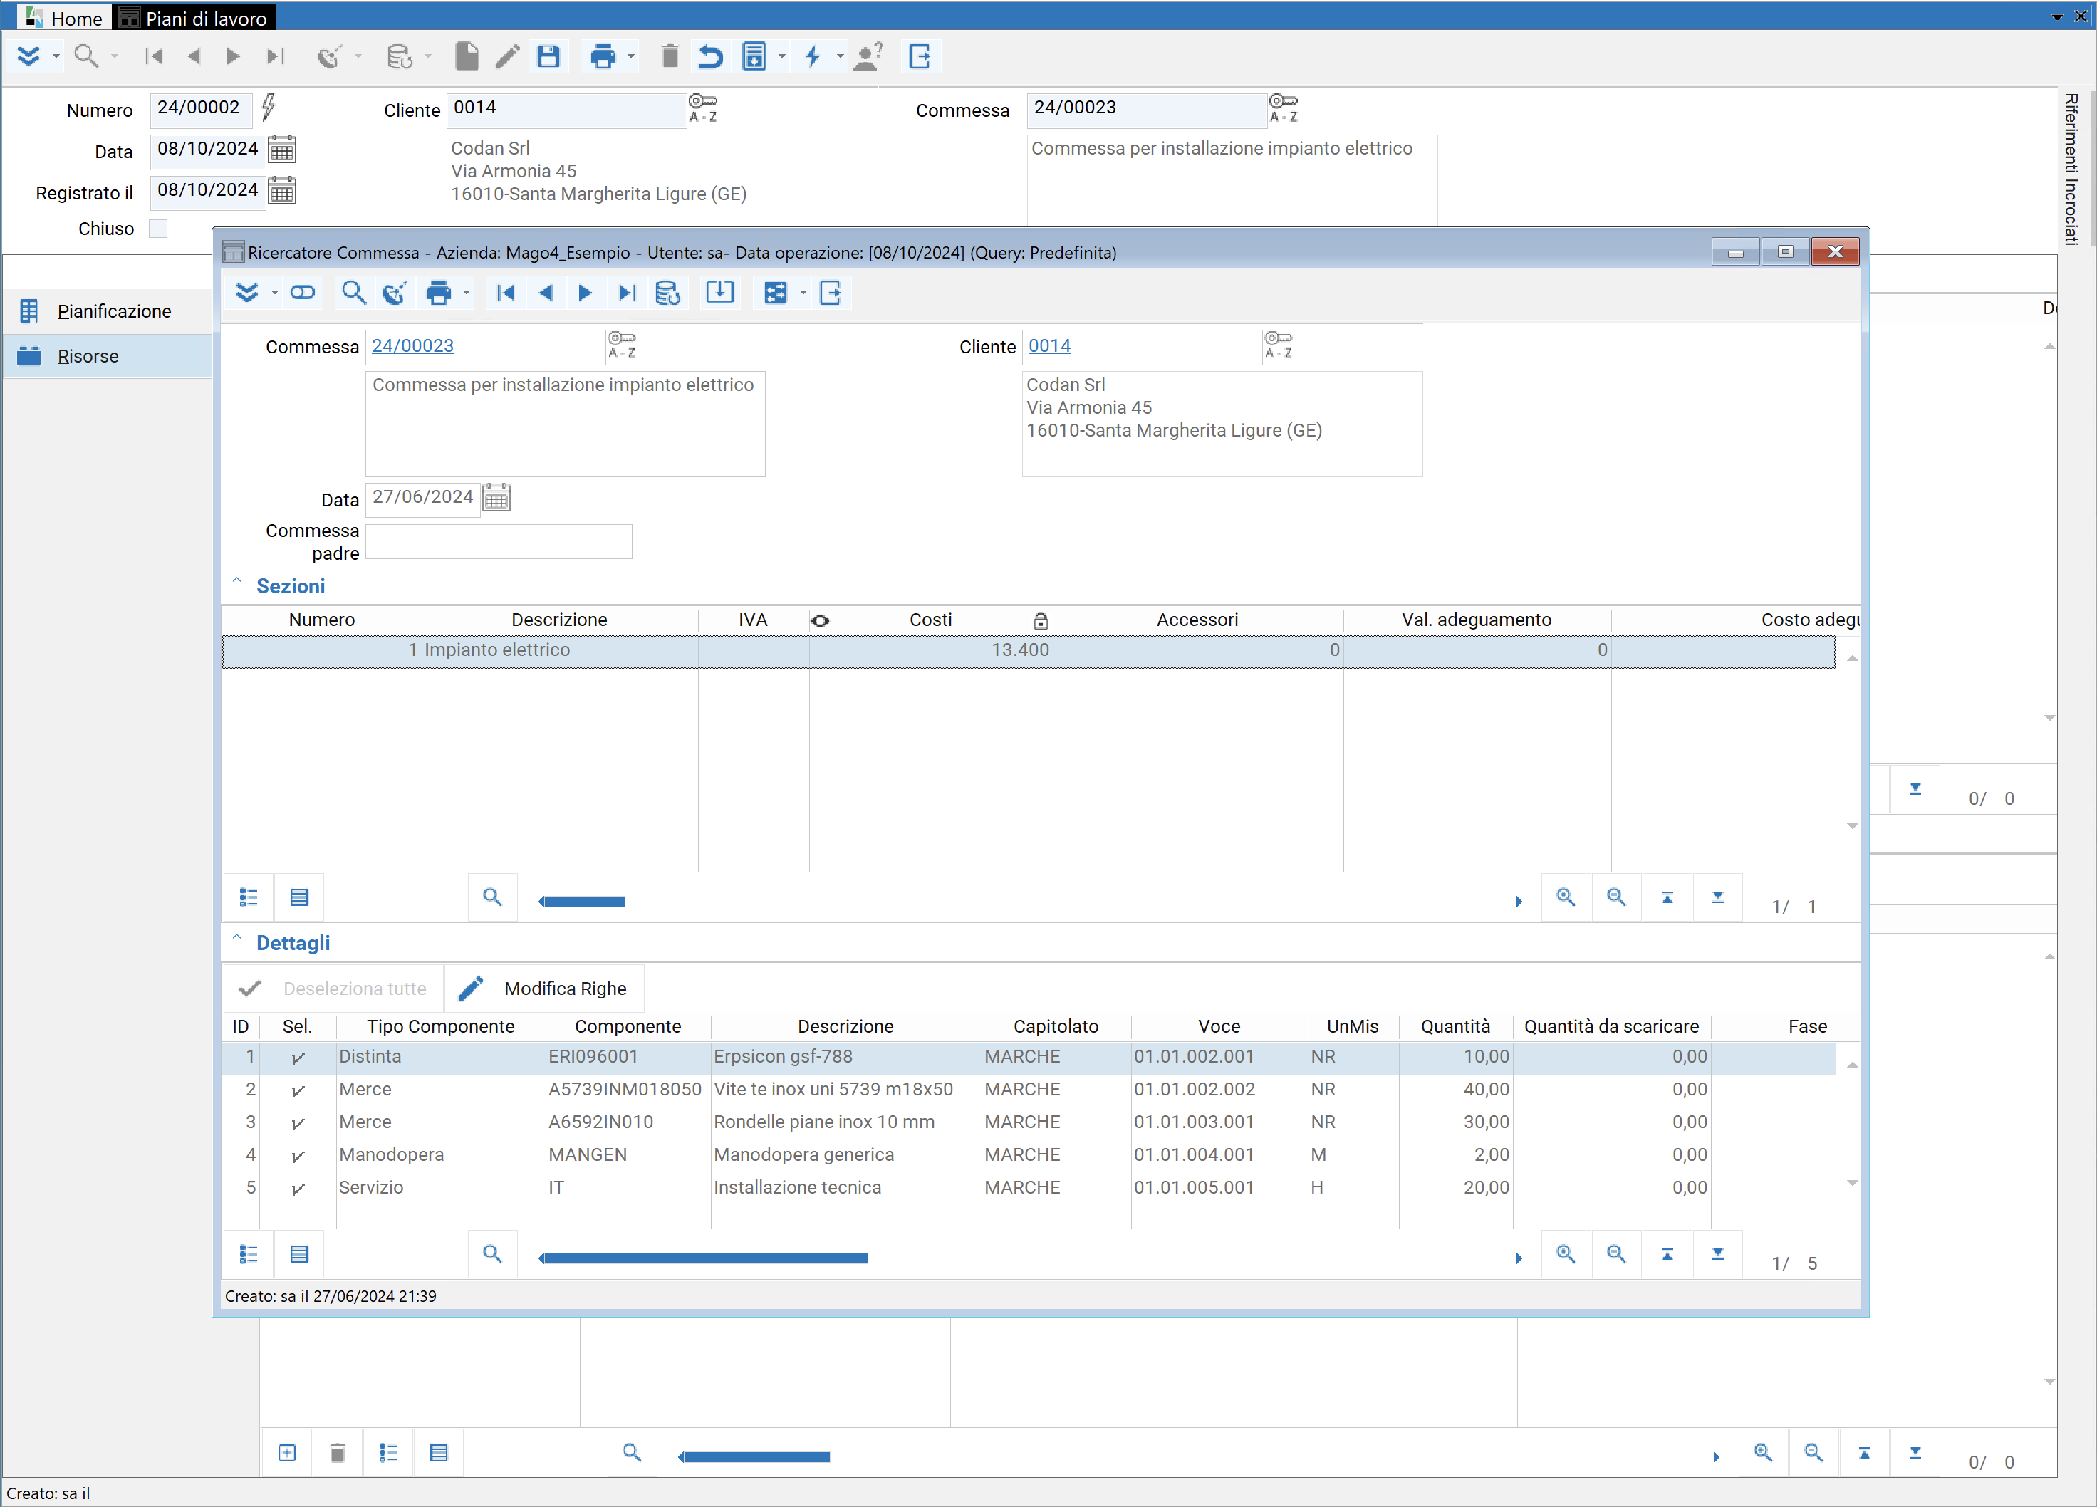Open the lightning actions dropdown in main toolbar
The image size is (2097, 1507).
840,56
